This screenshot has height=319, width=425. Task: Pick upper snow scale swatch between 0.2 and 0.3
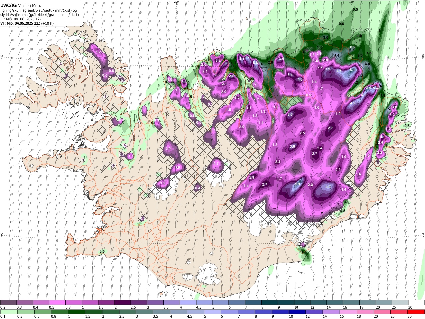(x=8, y=302)
